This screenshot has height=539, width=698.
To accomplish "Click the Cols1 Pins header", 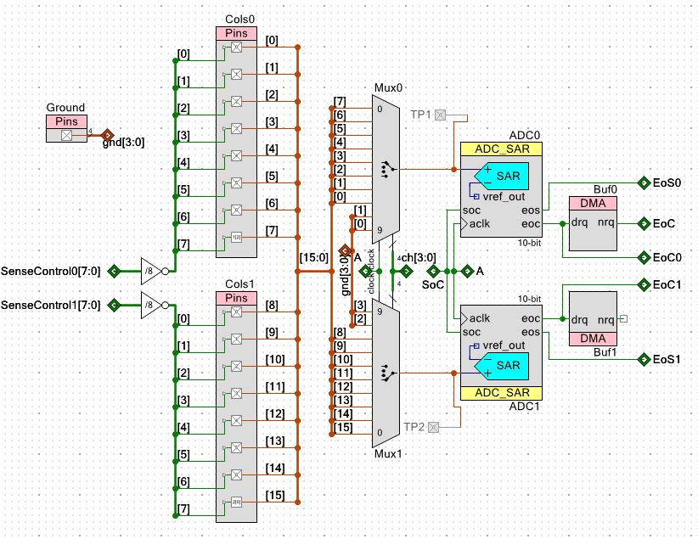I will pos(235,298).
